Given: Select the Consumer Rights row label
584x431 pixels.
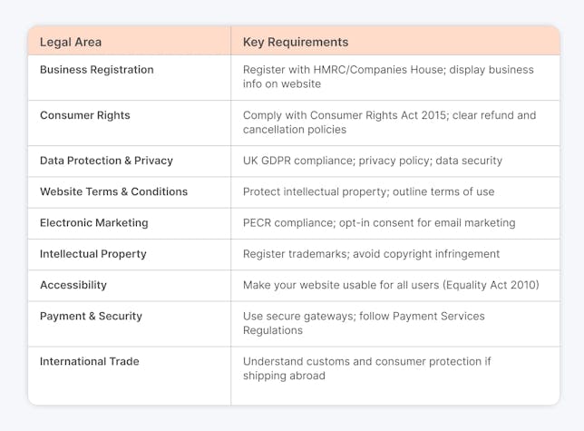Looking at the screenshot, I should click(85, 115).
